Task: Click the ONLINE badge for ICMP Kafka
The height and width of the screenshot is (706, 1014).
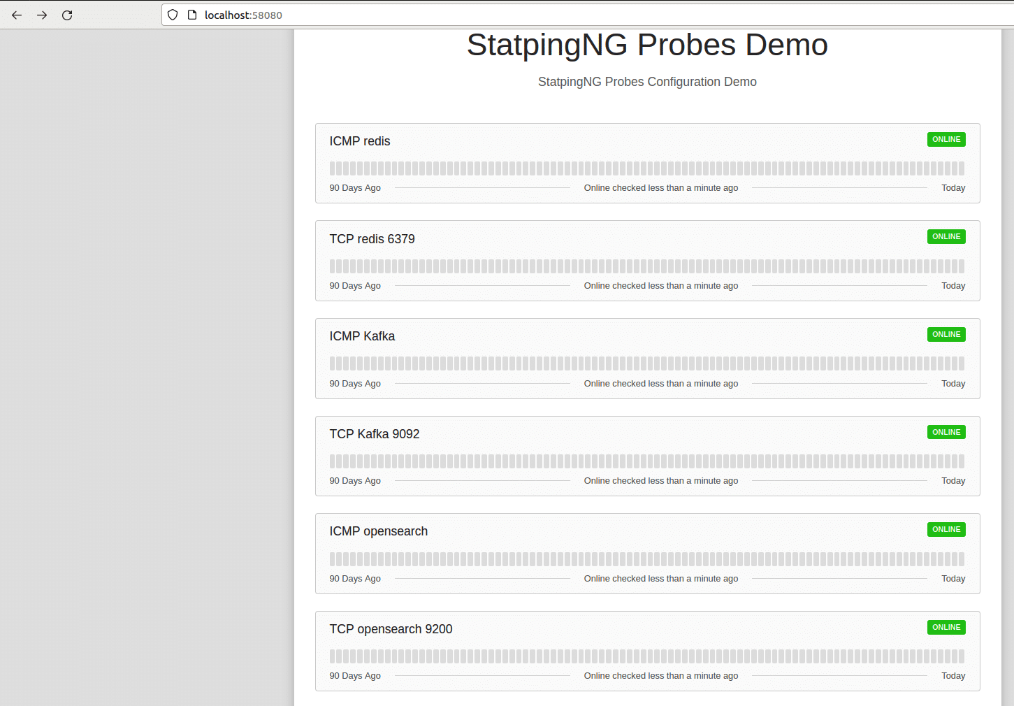Action: (946, 334)
